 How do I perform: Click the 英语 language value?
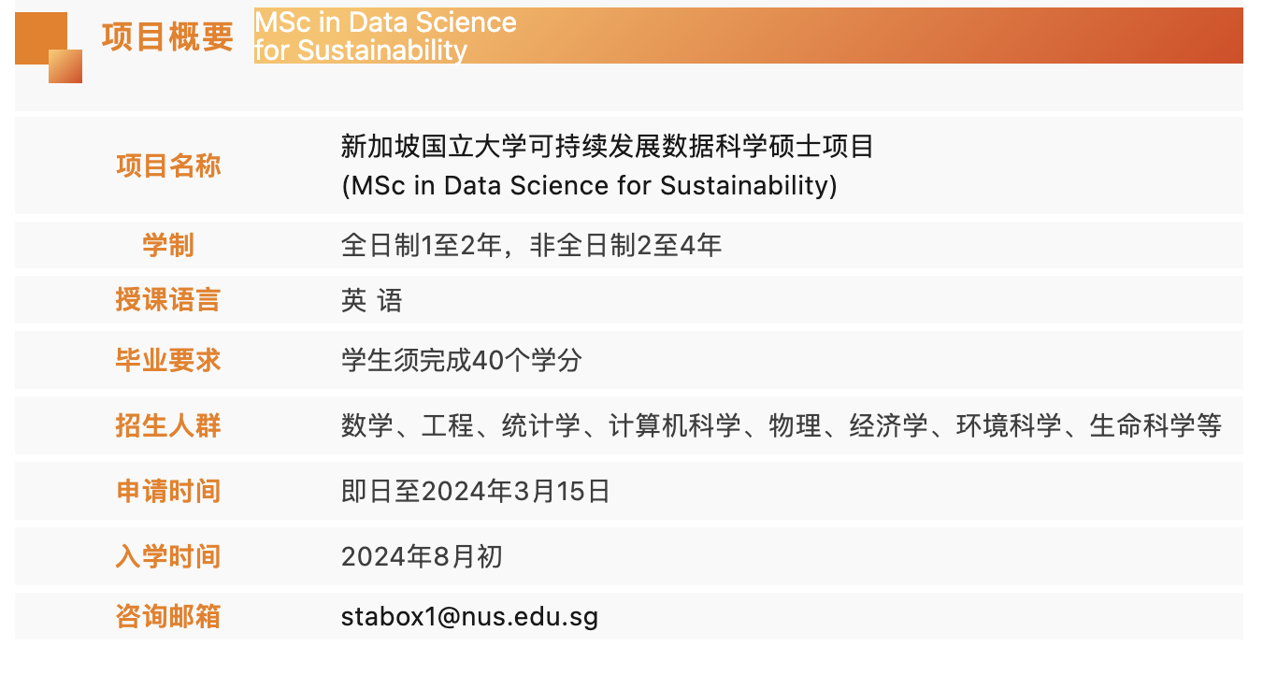coord(371,300)
